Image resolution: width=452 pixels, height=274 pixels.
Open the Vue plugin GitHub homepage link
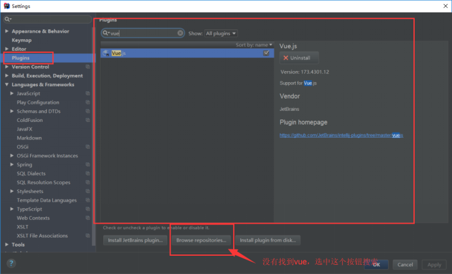[x=342, y=135]
